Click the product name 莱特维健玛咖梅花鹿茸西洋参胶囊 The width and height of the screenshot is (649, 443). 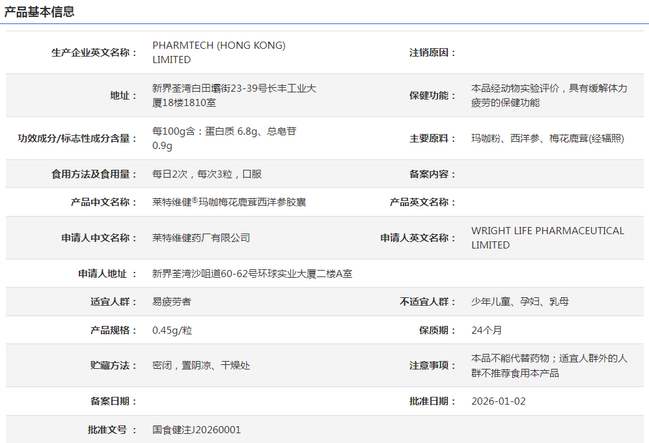(x=229, y=202)
